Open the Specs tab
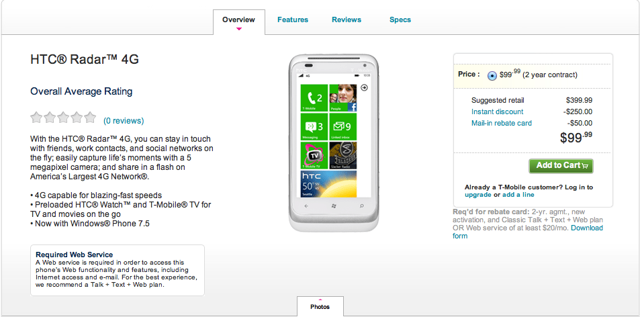Viewport: 640px width, 317px height. point(400,19)
